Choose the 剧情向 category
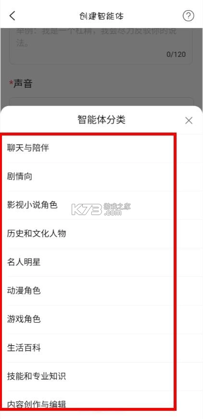 pos(101,176)
